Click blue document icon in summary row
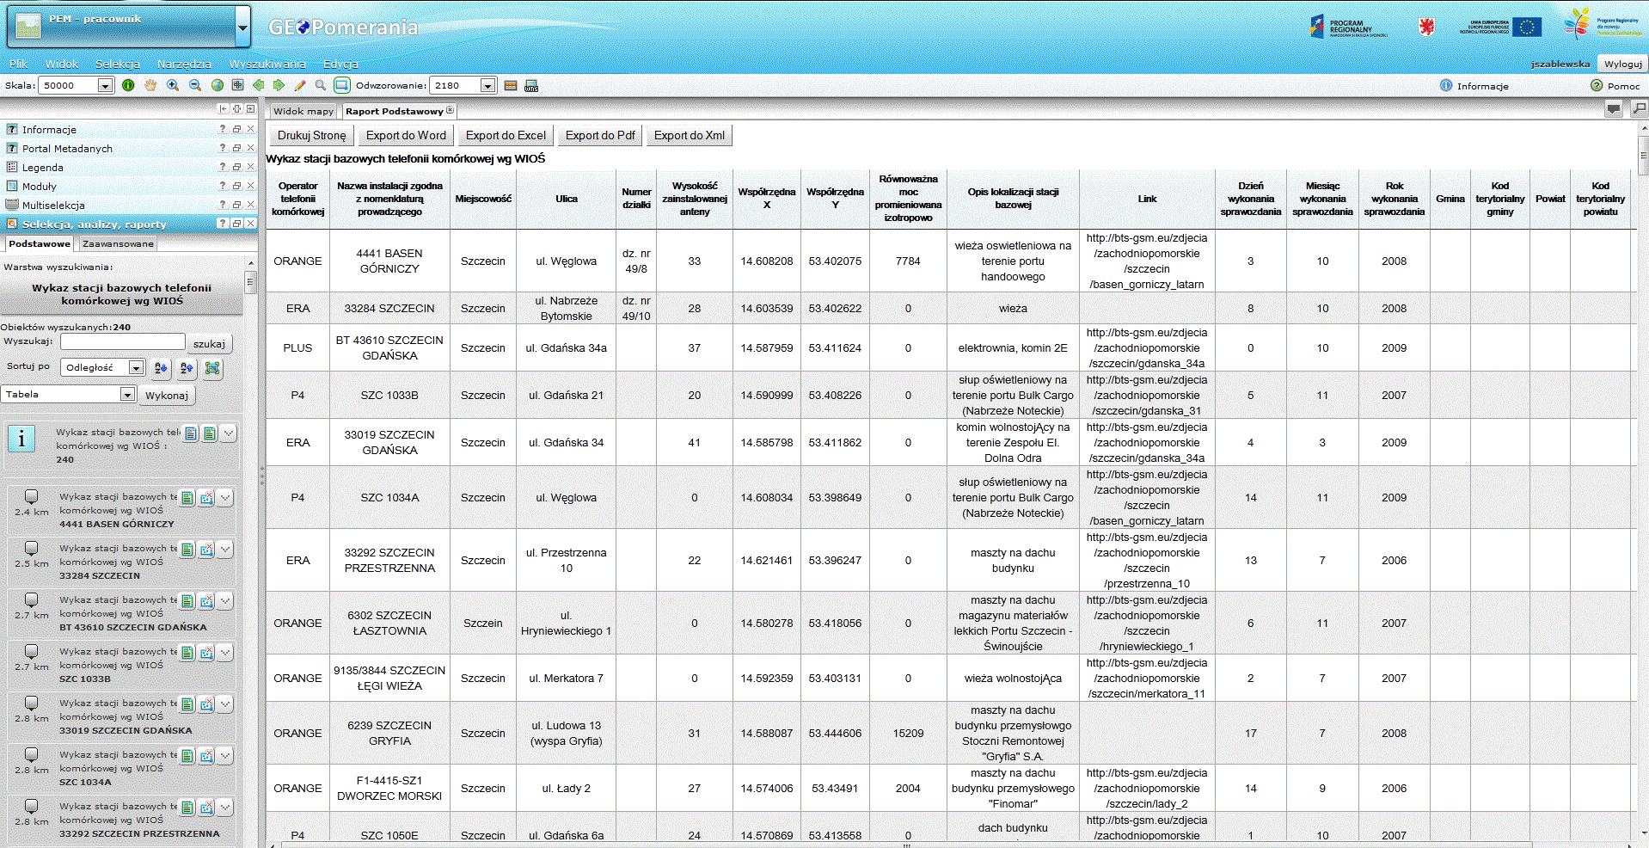Image resolution: width=1649 pixels, height=848 pixels. [191, 433]
